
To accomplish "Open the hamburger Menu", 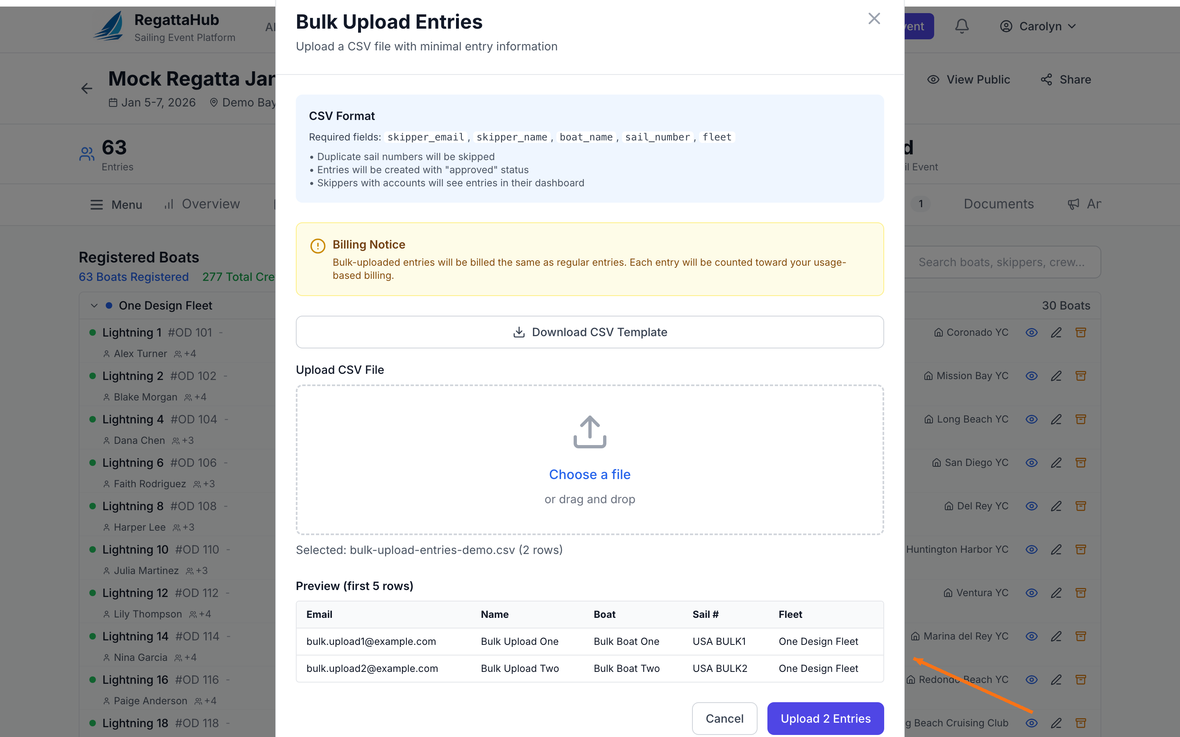I will [x=116, y=205].
